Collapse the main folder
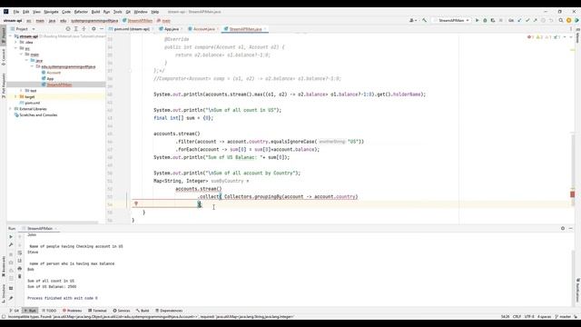 pyautogui.click(x=22, y=54)
